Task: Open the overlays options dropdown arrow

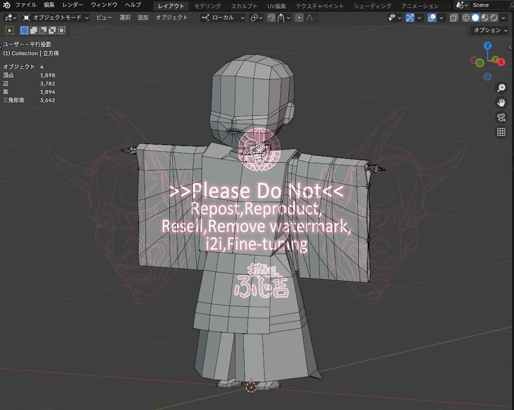Action: pyautogui.click(x=441, y=17)
